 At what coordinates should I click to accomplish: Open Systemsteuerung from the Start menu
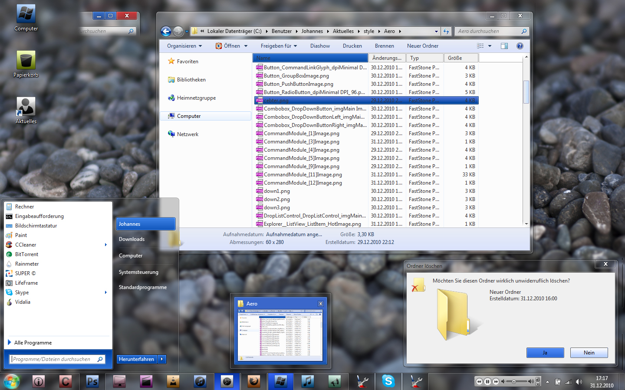[138, 272]
